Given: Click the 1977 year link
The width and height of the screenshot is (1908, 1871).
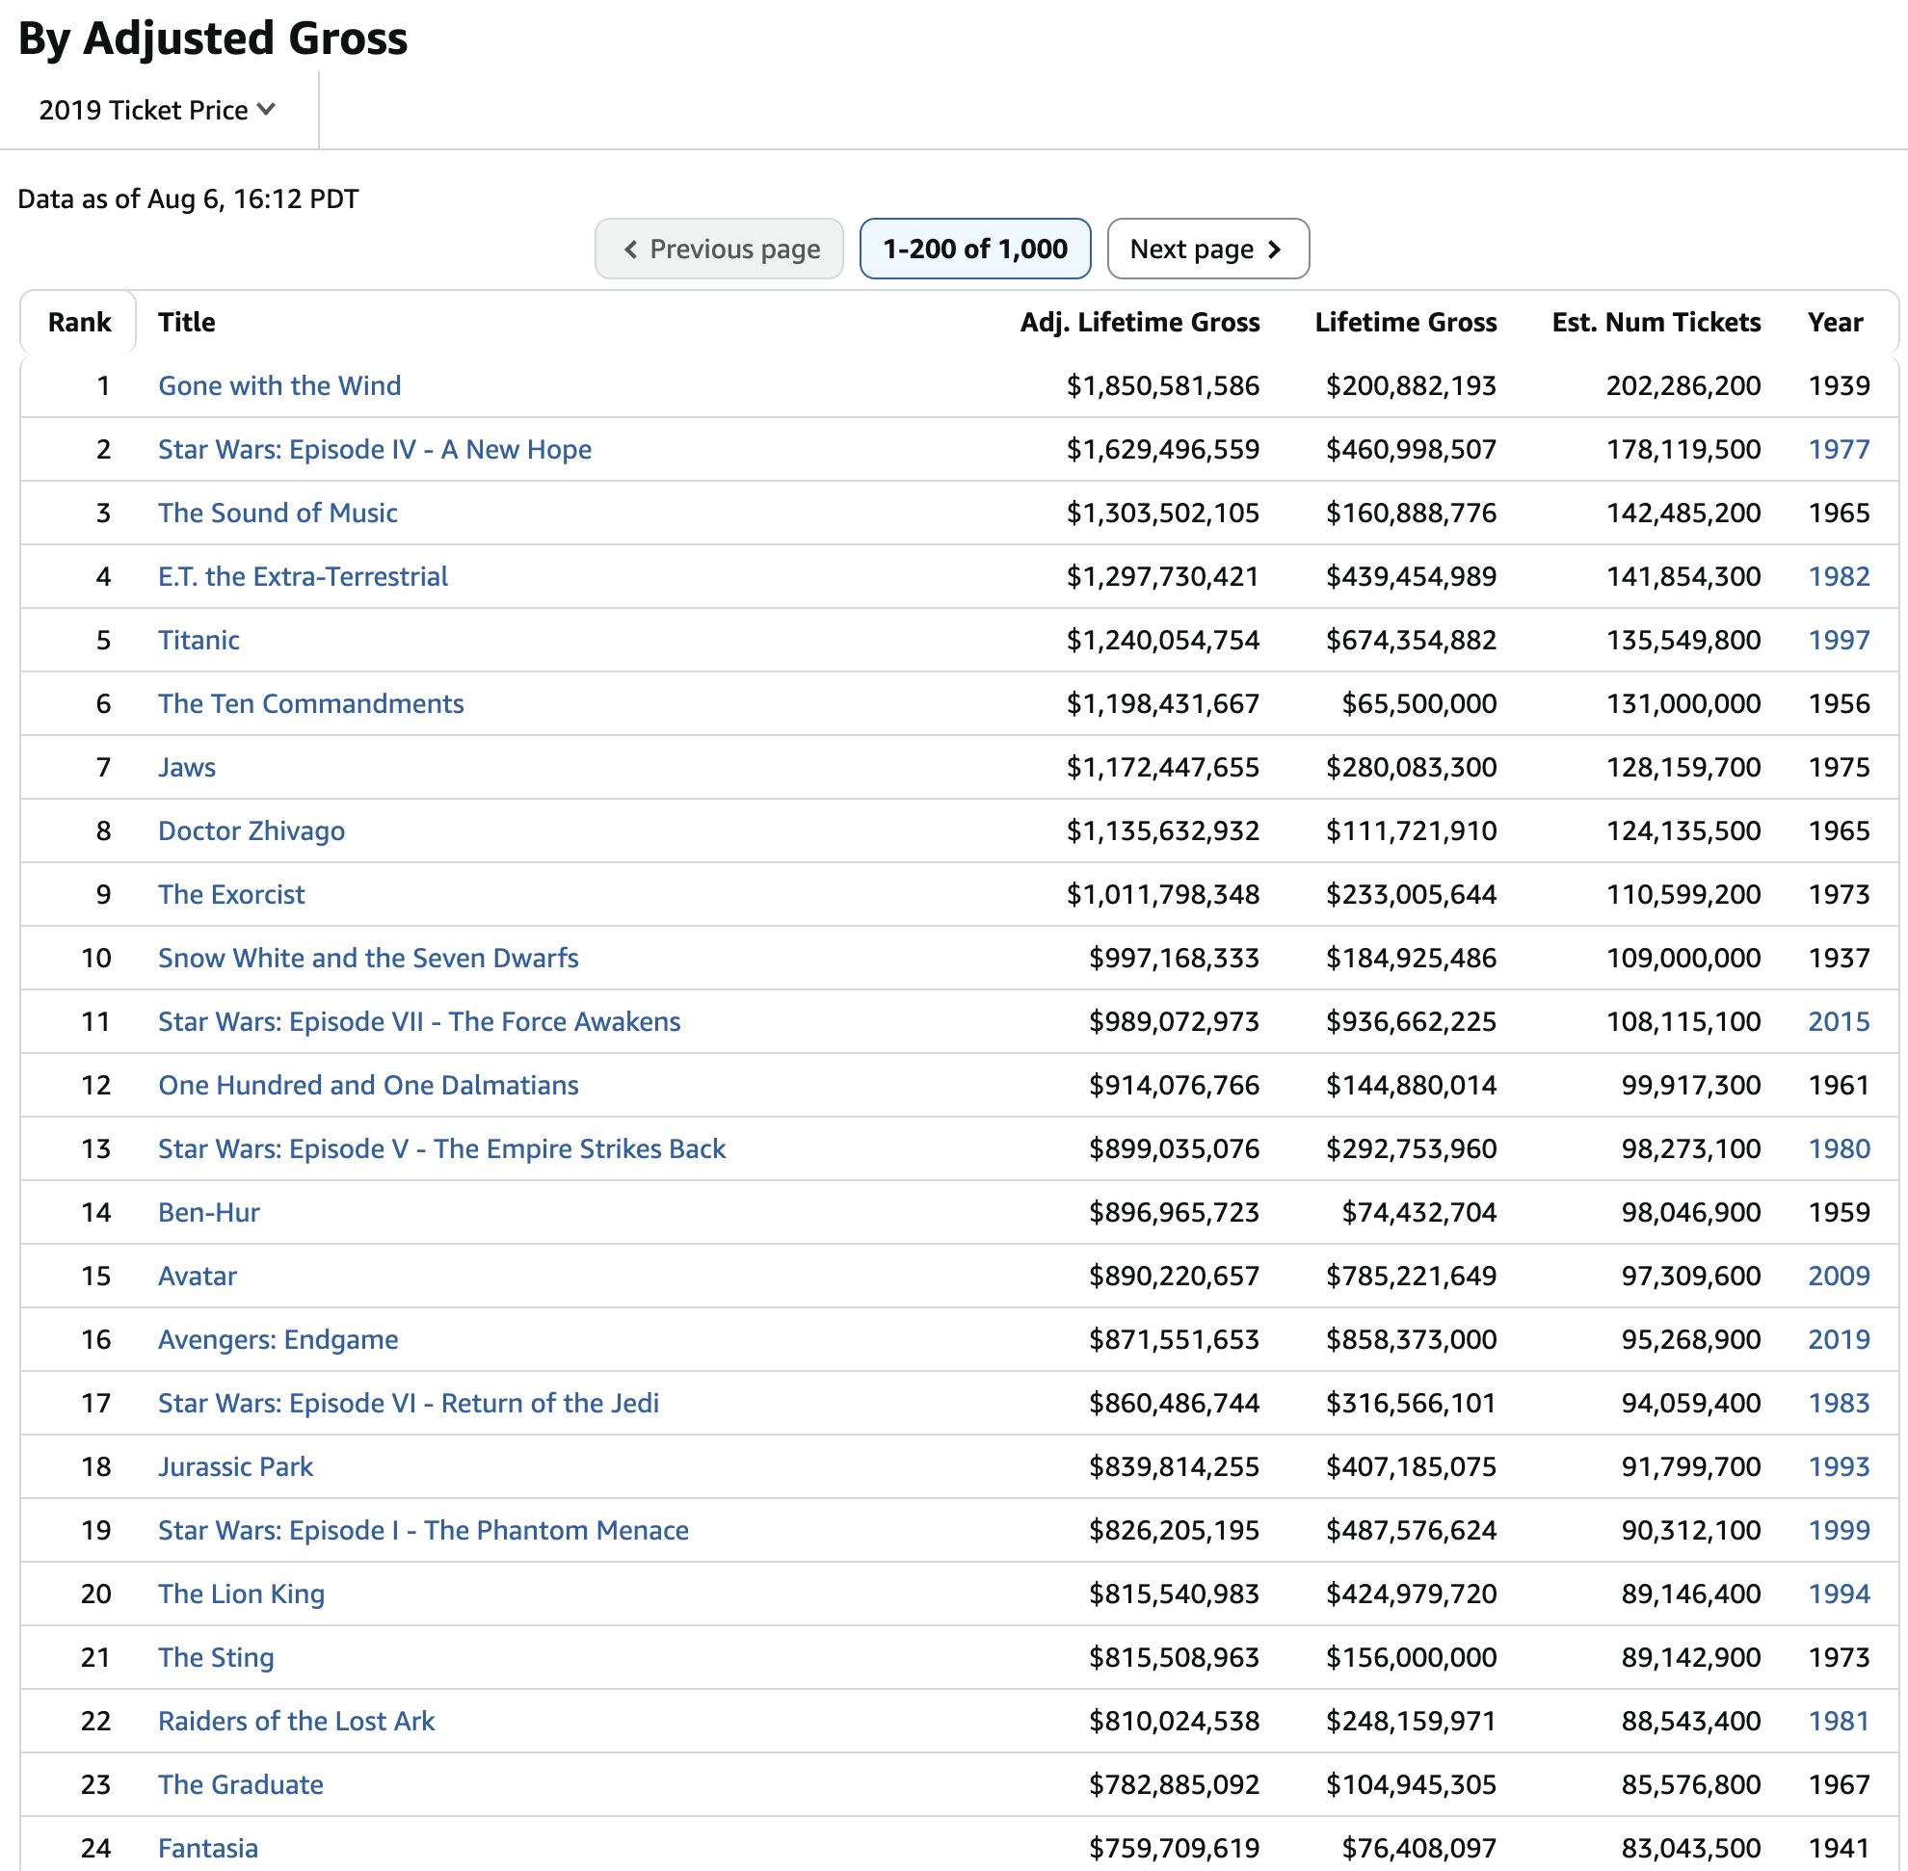Looking at the screenshot, I should [x=1840, y=449].
